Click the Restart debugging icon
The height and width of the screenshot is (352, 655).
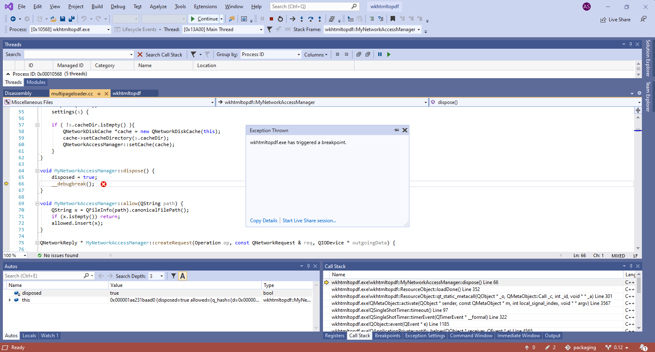point(280,19)
